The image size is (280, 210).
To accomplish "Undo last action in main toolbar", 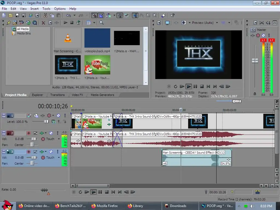I will (69, 15).
